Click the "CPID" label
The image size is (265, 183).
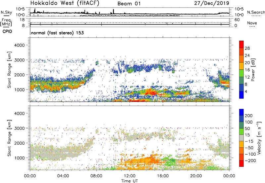tap(7, 31)
